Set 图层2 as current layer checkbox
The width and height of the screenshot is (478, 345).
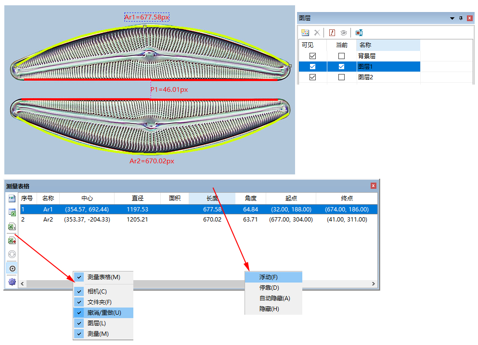[341, 77]
